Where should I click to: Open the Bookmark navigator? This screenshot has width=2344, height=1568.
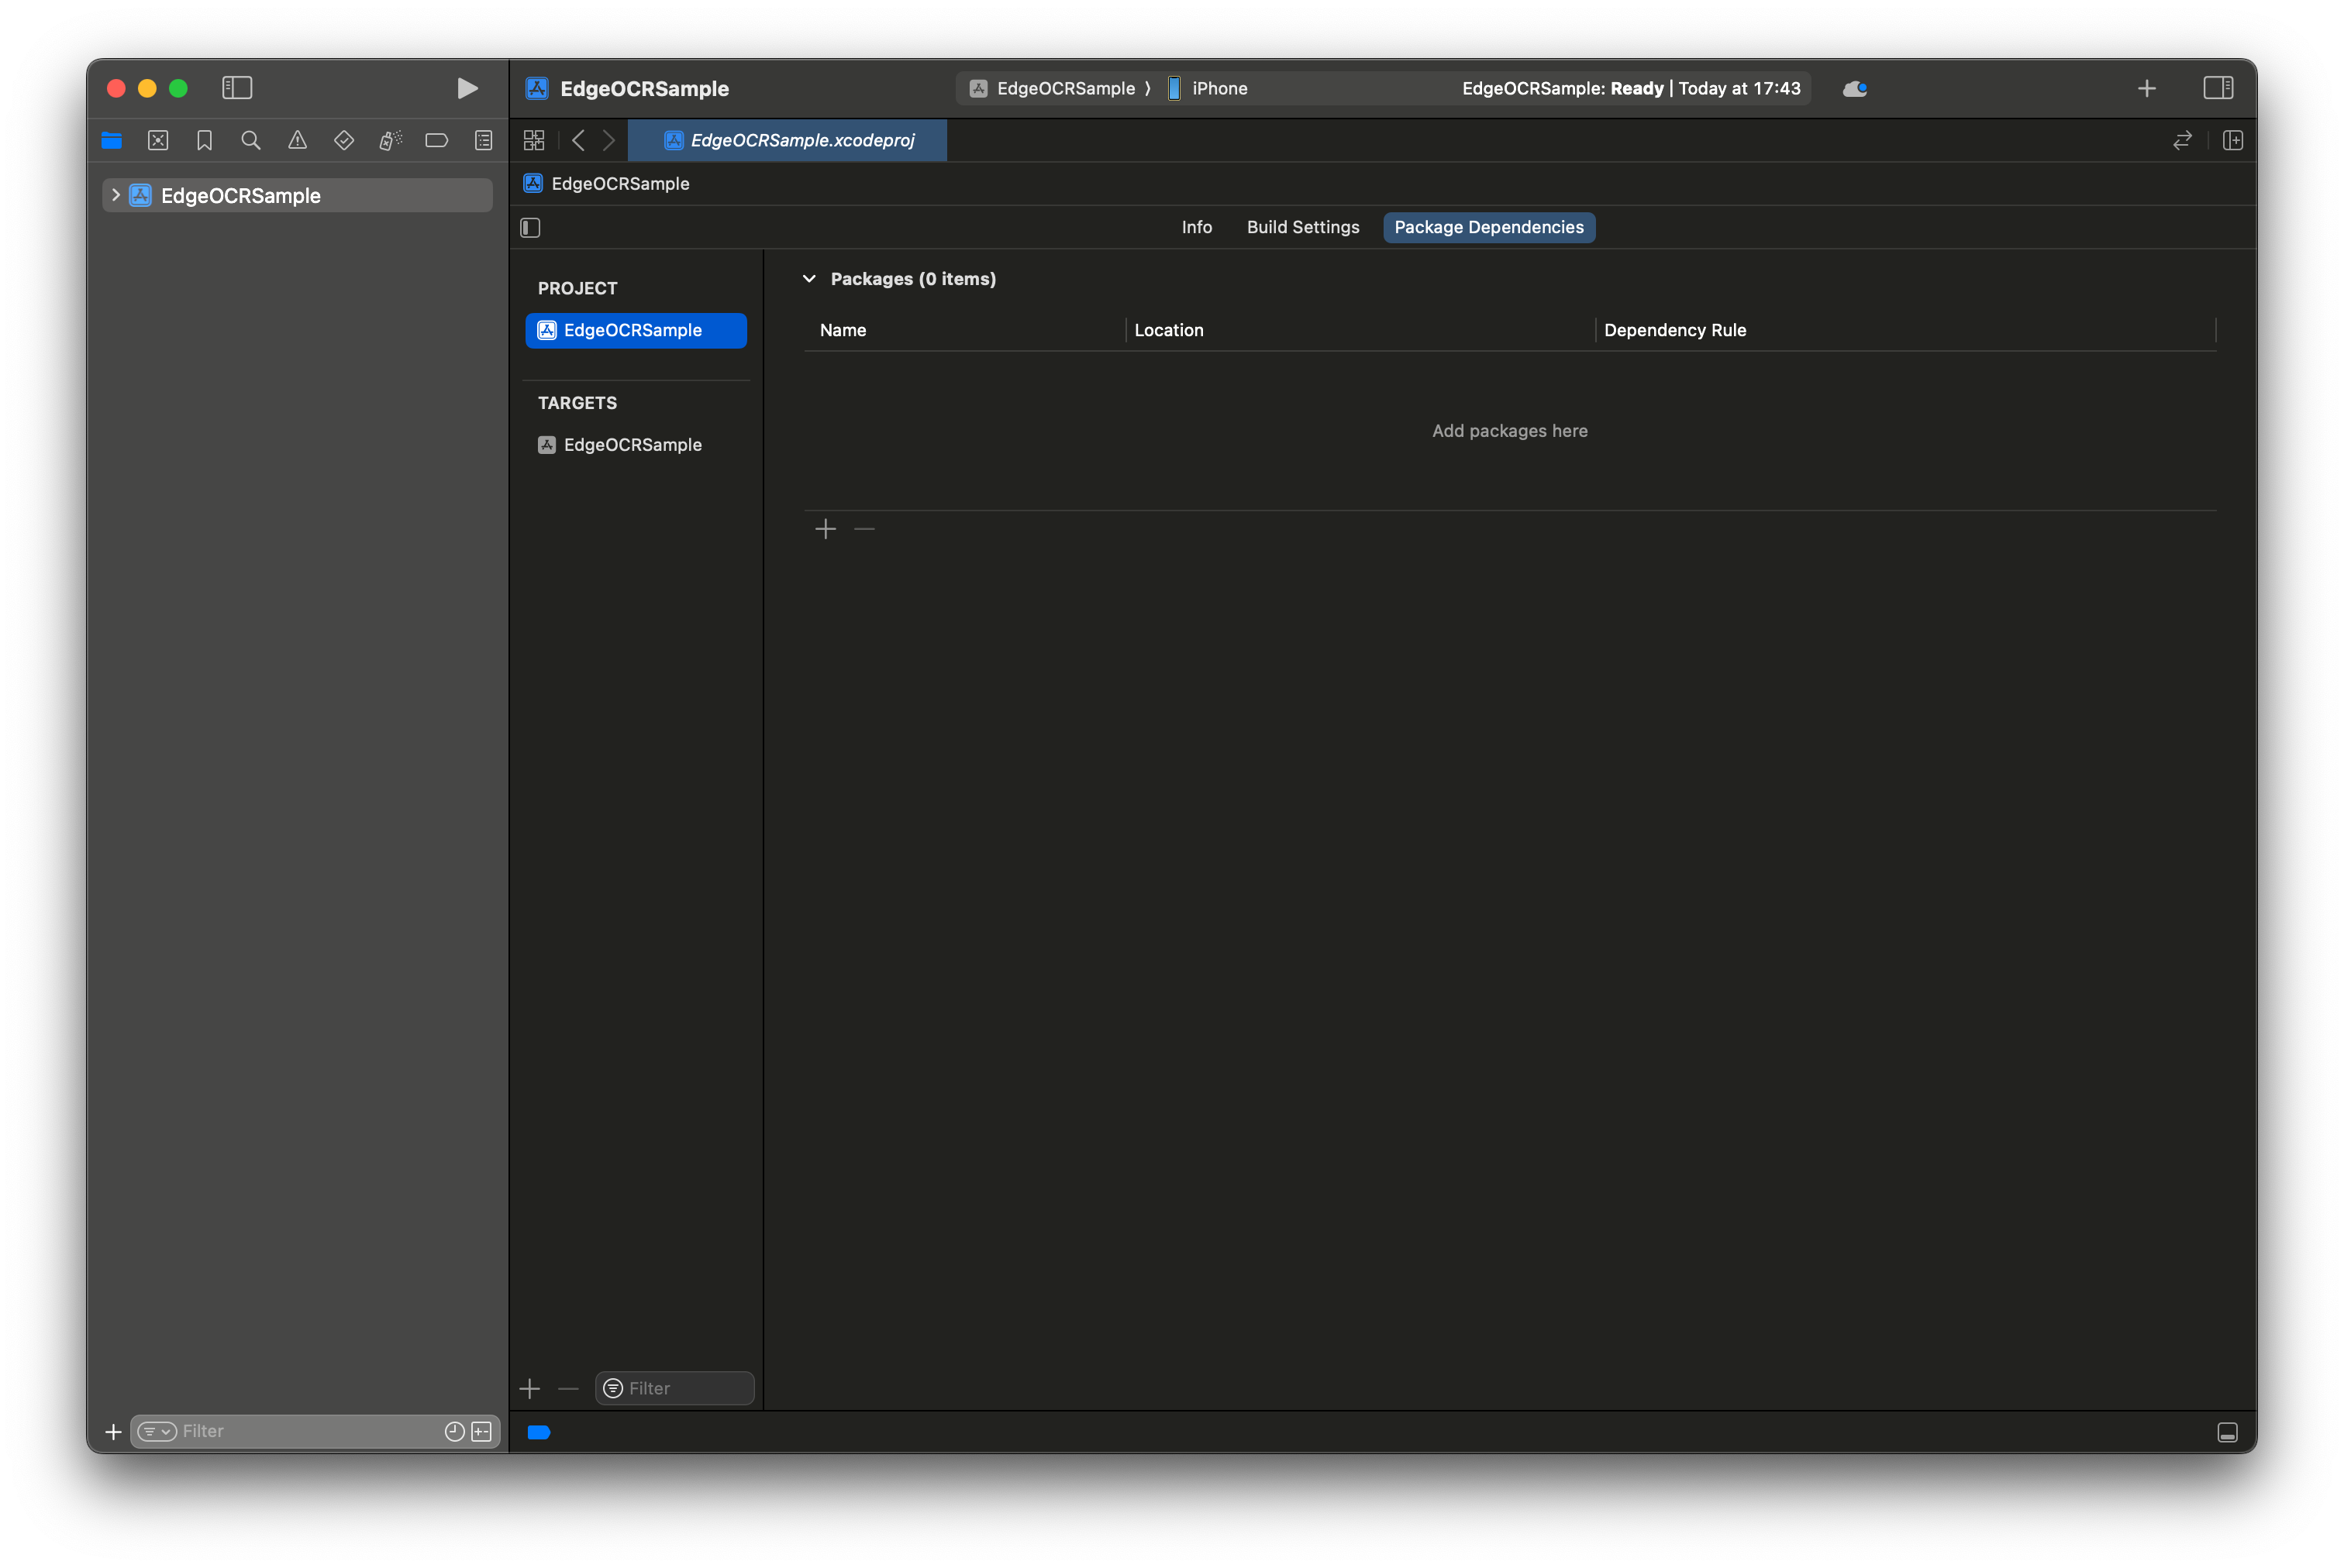click(204, 141)
